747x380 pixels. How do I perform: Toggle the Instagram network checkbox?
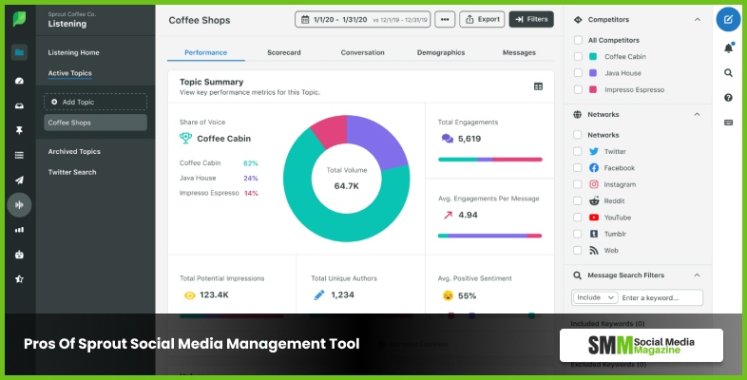click(x=579, y=184)
